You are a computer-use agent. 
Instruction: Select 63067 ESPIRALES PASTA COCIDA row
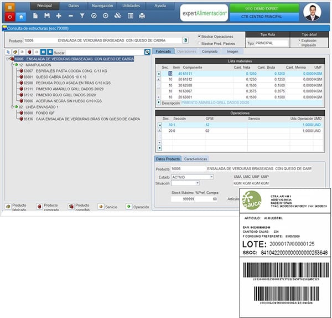[x=63, y=71]
